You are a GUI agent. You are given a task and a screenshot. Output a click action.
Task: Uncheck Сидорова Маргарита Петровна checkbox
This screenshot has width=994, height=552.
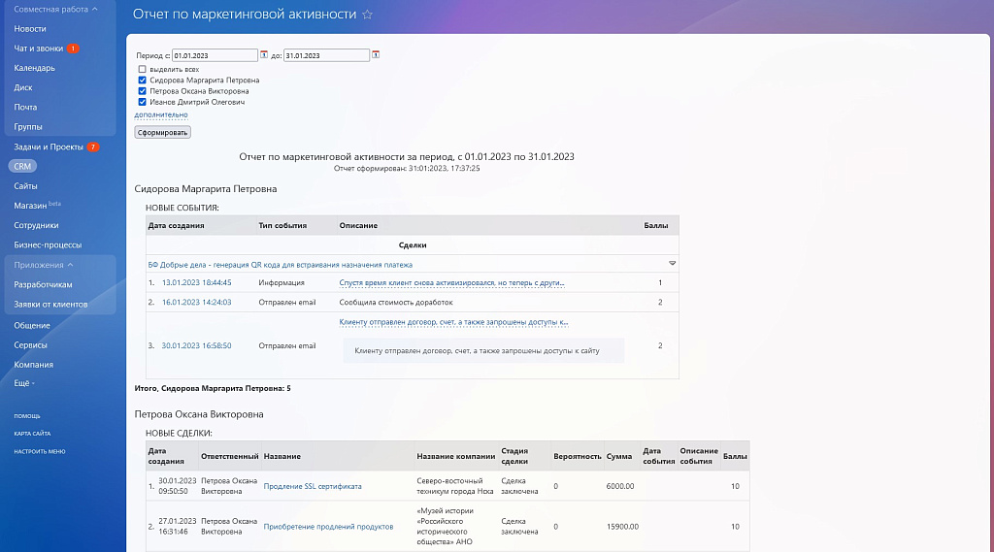[143, 81]
